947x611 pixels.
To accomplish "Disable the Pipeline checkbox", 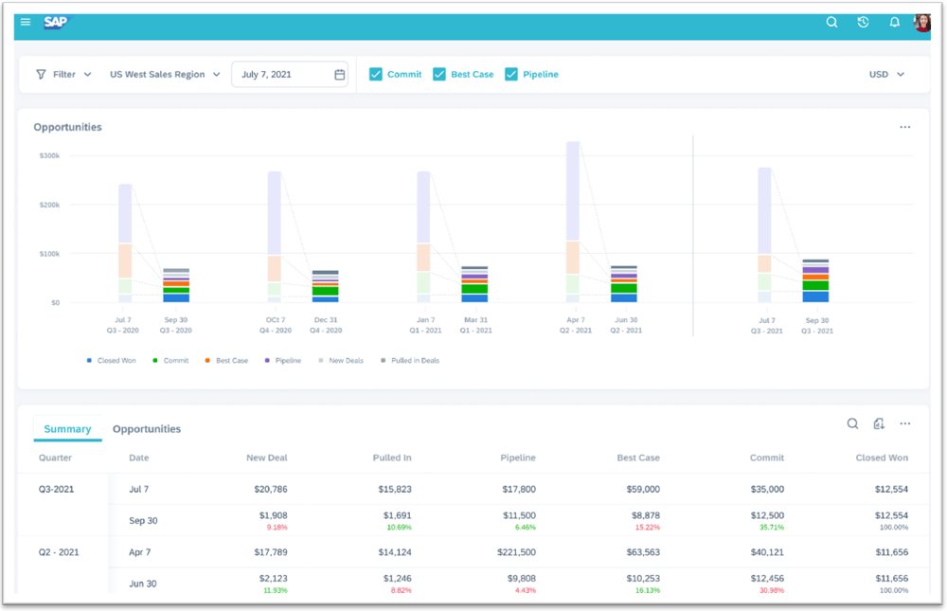I will click(x=511, y=74).
